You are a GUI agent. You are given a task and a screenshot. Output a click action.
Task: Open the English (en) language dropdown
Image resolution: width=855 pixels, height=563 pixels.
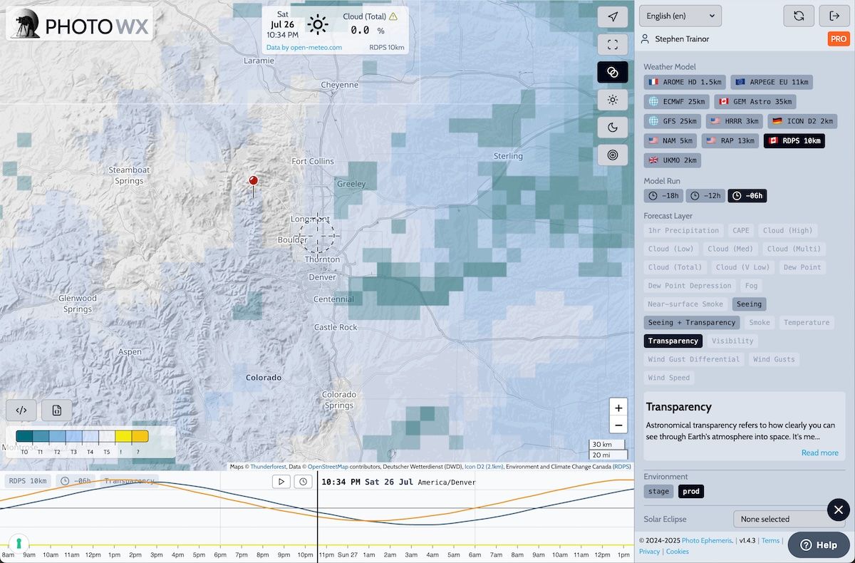[680, 16]
